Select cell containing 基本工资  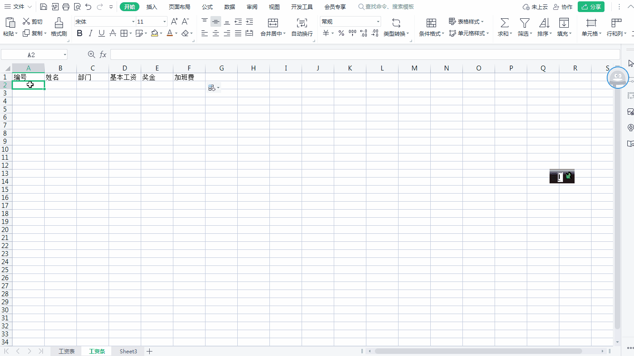(125, 77)
